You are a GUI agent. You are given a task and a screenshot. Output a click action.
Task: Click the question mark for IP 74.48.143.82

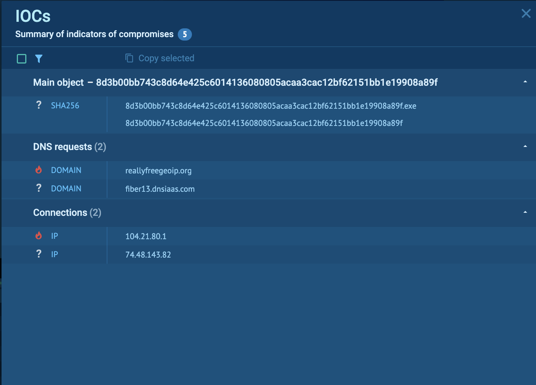pyautogui.click(x=39, y=254)
